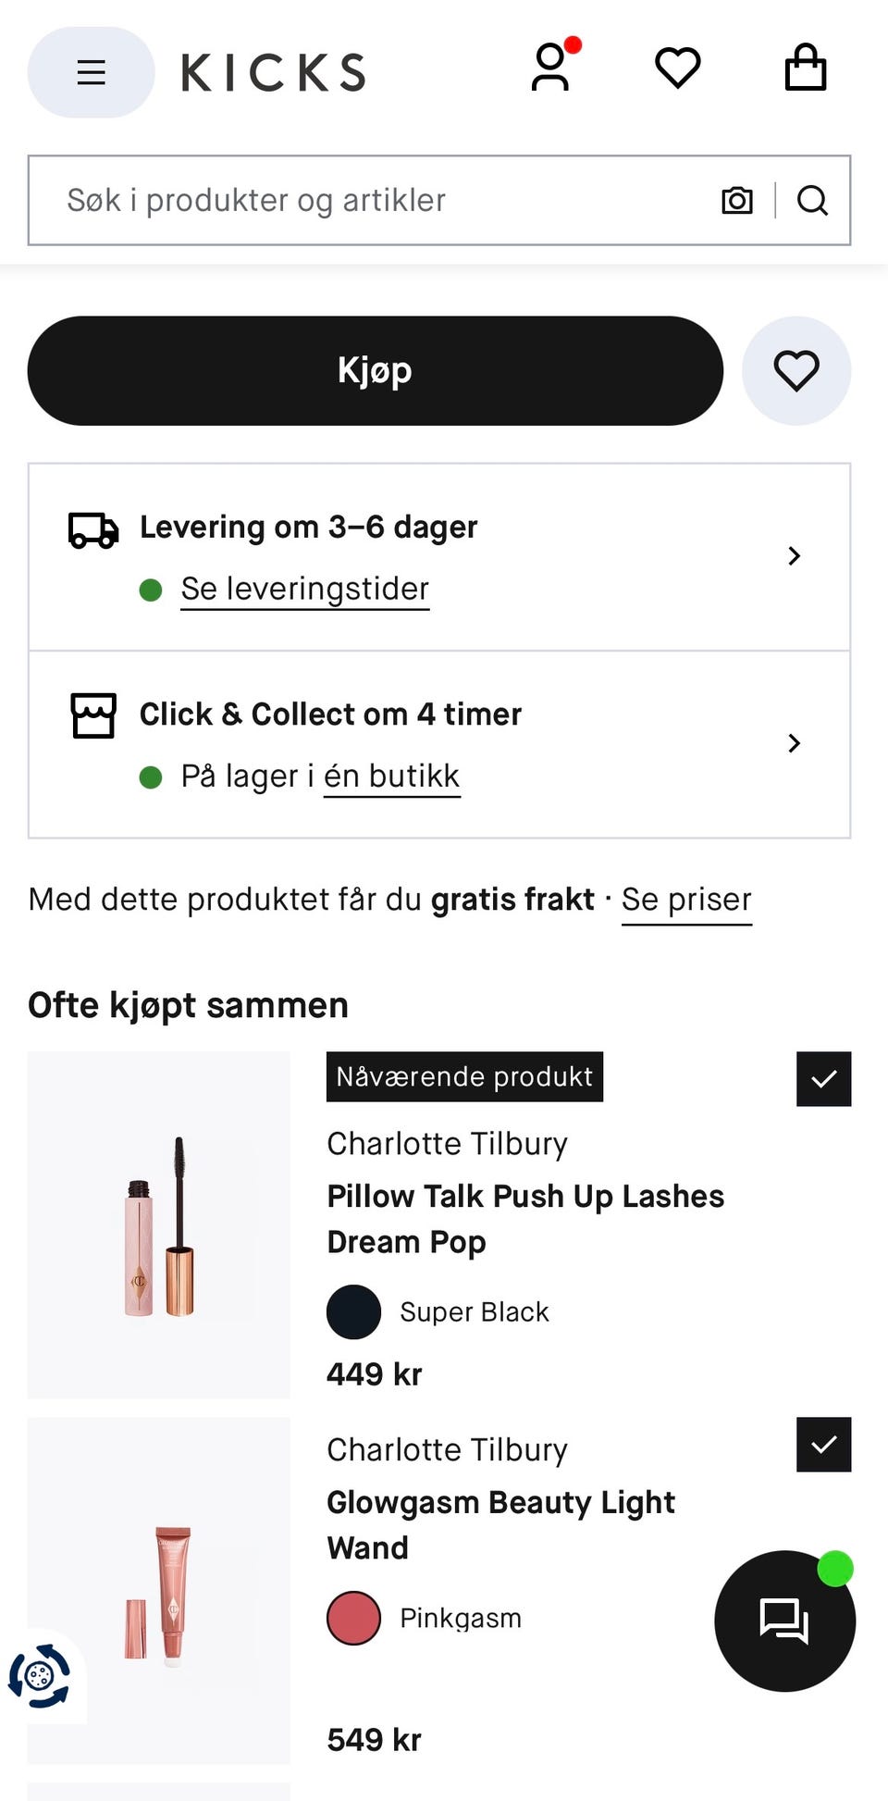This screenshot has height=1801, width=888.
Task: Open the chat support bubble
Action: click(x=784, y=1621)
